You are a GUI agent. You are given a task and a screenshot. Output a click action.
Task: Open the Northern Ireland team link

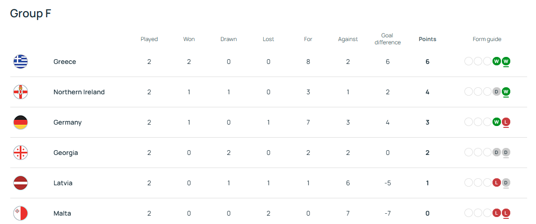coord(79,92)
